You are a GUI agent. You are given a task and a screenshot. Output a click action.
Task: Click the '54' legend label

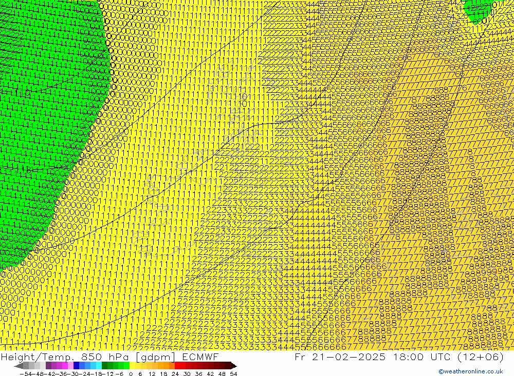[233, 374]
